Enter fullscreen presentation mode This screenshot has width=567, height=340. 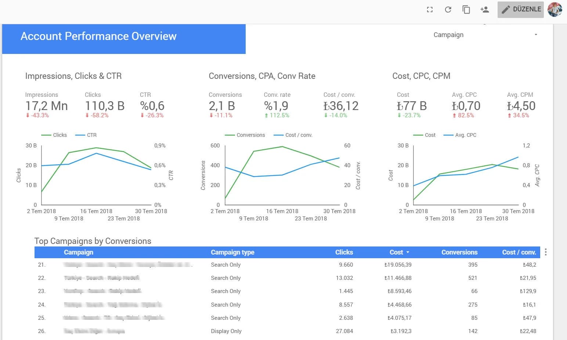tap(430, 10)
